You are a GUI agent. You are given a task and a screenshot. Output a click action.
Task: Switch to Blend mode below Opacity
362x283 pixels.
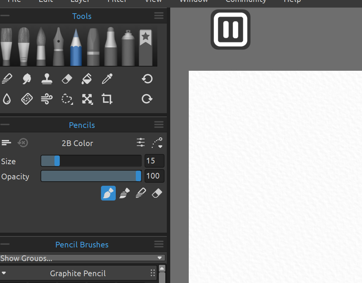(x=141, y=193)
